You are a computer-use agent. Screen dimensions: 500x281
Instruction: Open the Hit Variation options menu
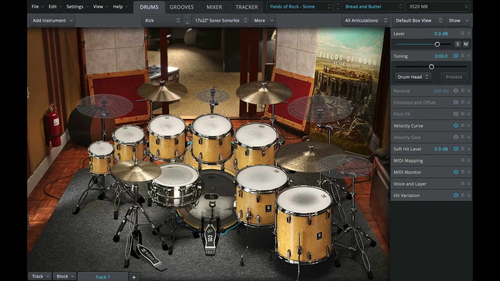[x=462, y=195]
